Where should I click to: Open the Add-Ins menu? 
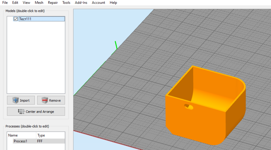81,2
